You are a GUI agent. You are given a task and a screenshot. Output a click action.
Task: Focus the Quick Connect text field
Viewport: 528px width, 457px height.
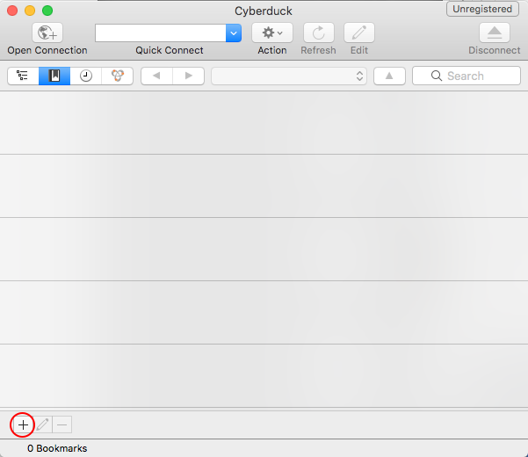161,33
